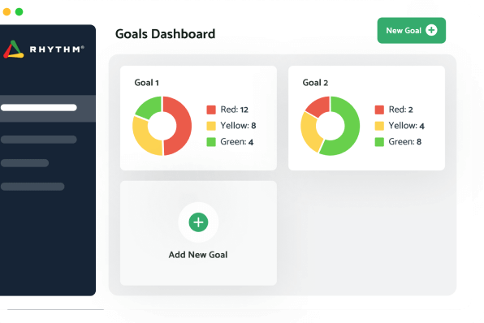Click Goal 2 green legend swatch

tap(379, 142)
